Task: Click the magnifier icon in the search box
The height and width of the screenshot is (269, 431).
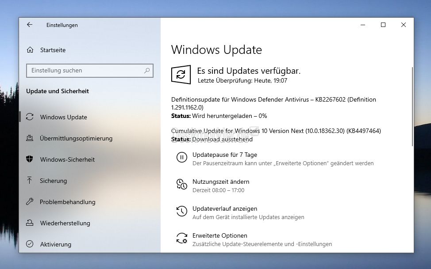Action: [147, 71]
